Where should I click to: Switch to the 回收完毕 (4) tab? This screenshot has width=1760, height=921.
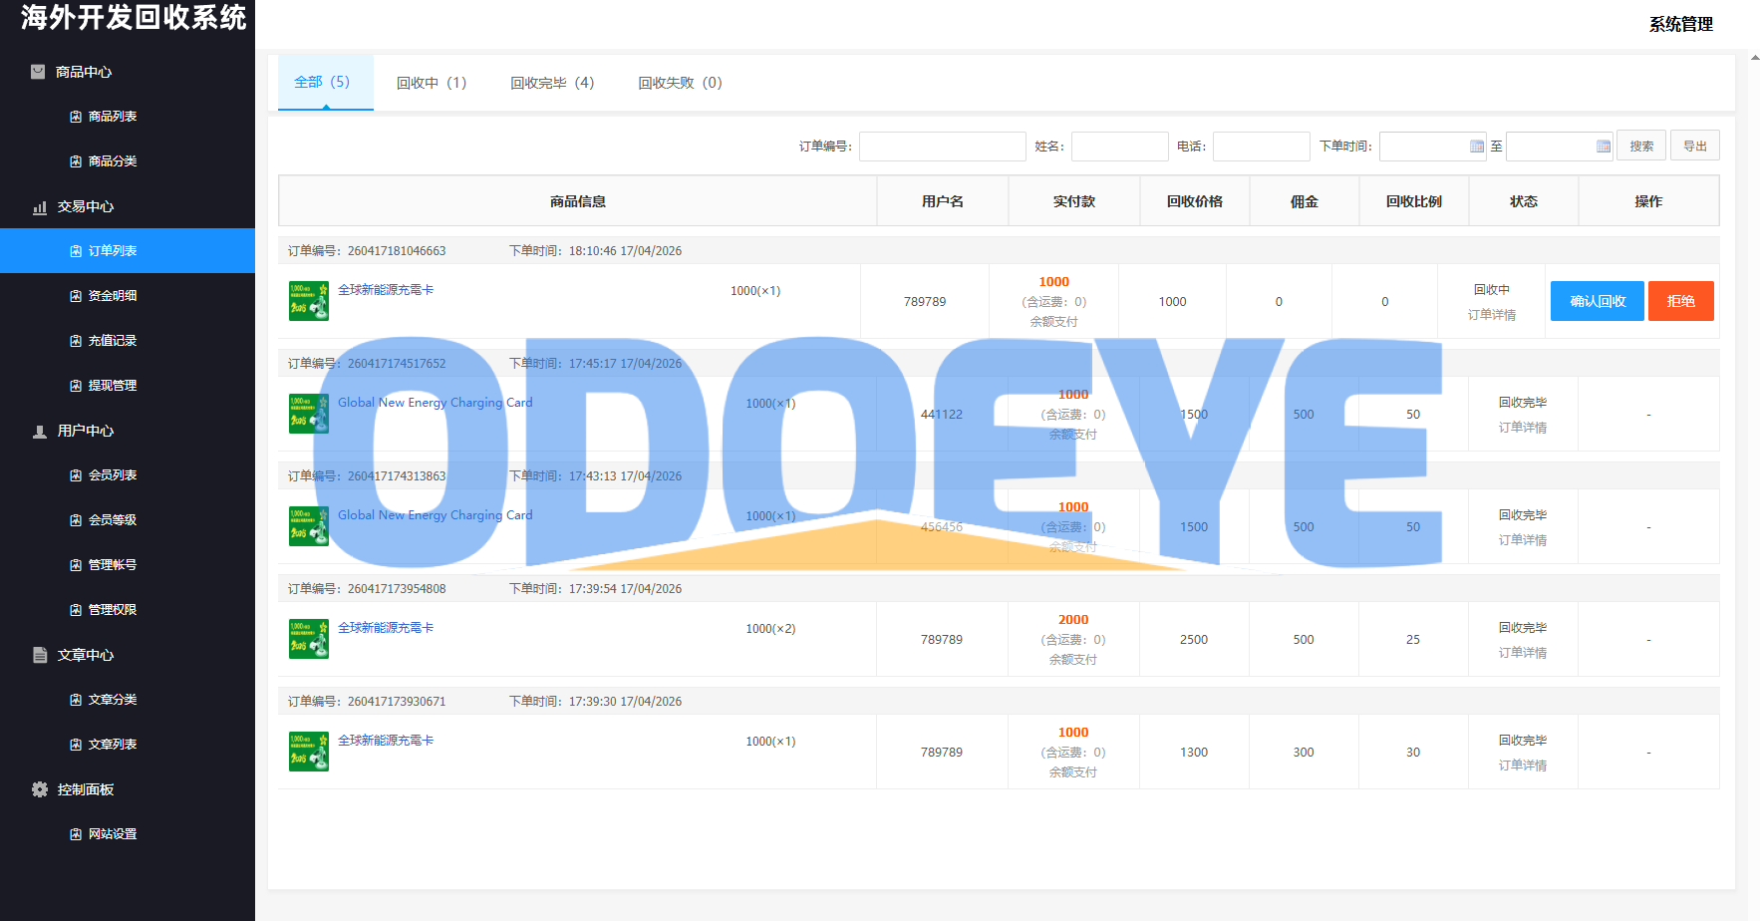coord(552,83)
